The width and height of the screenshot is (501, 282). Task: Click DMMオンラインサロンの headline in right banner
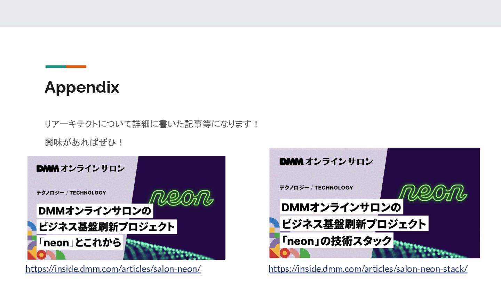341,207
